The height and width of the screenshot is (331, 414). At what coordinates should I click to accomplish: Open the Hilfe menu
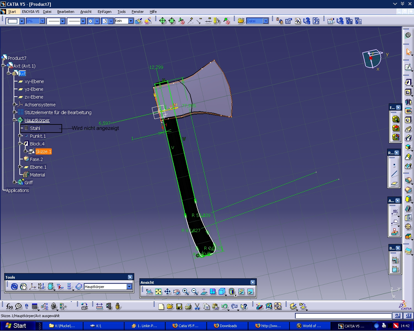pos(153,12)
